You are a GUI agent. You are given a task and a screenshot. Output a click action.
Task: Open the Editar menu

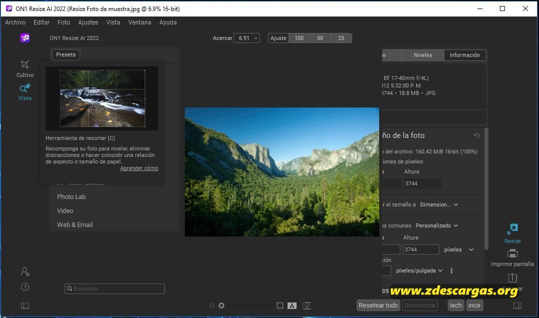pos(42,22)
